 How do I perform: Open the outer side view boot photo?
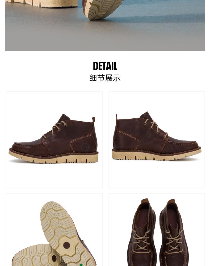pyautogui.click(x=54, y=140)
